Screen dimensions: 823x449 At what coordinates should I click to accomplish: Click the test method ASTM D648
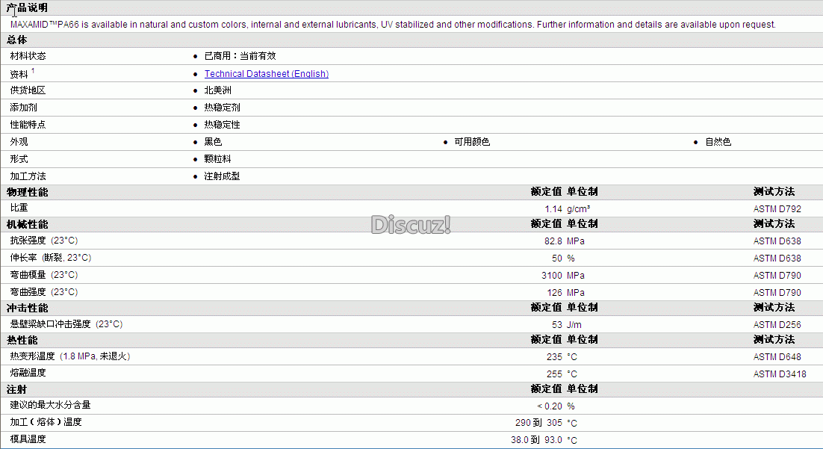pyautogui.click(x=777, y=357)
